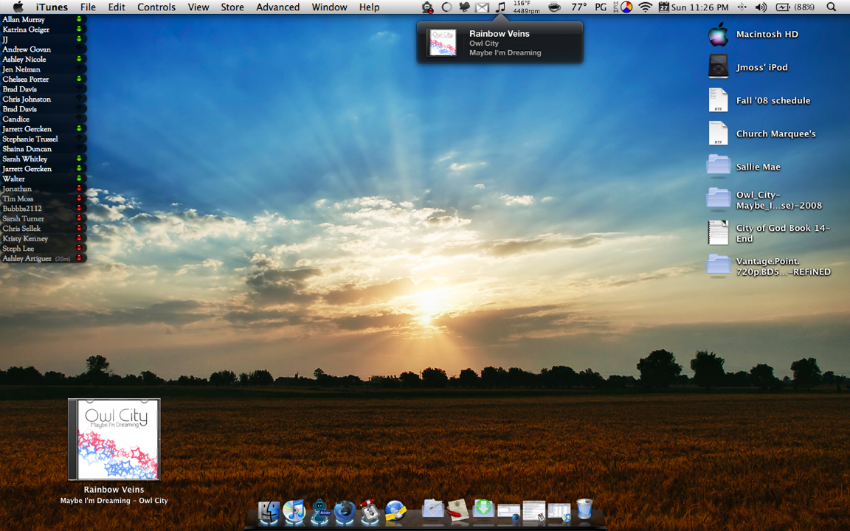
Task: Launch the blue Firefox icon in the Dock
Action: (x=345, y=512)
